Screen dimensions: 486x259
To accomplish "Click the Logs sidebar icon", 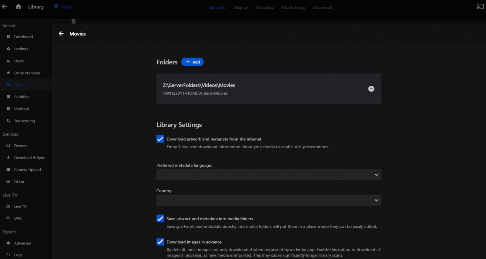I will click(x=9, y=255).
